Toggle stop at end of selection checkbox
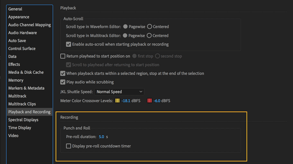The height and width of the screenshot is (164, 293). 63,73
